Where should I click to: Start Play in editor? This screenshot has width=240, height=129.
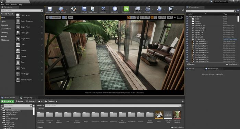171,10
